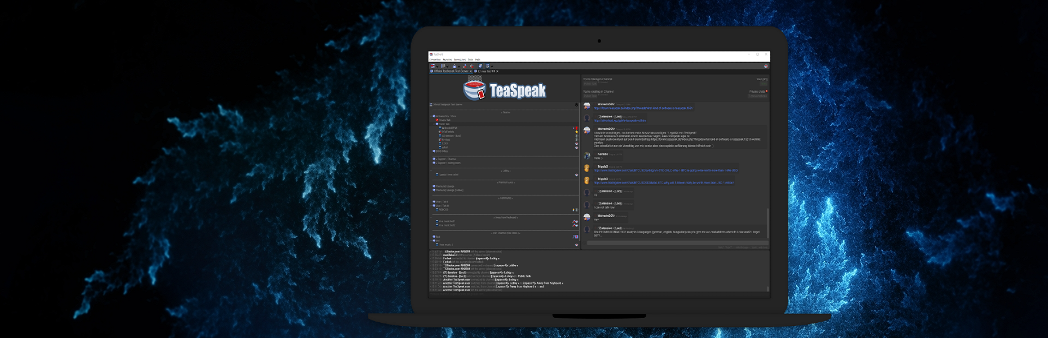Click the query clients toolbar icon
Image resolution: width=1048 pixels, height=338 pixels.
click(x=487, y=67)
